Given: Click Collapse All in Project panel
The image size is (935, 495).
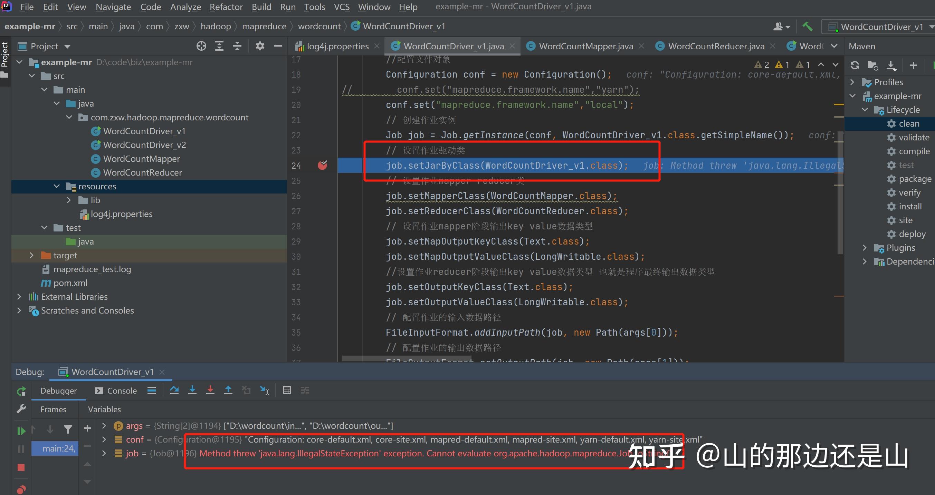Looking at the screenshot, I should (237, 46).
